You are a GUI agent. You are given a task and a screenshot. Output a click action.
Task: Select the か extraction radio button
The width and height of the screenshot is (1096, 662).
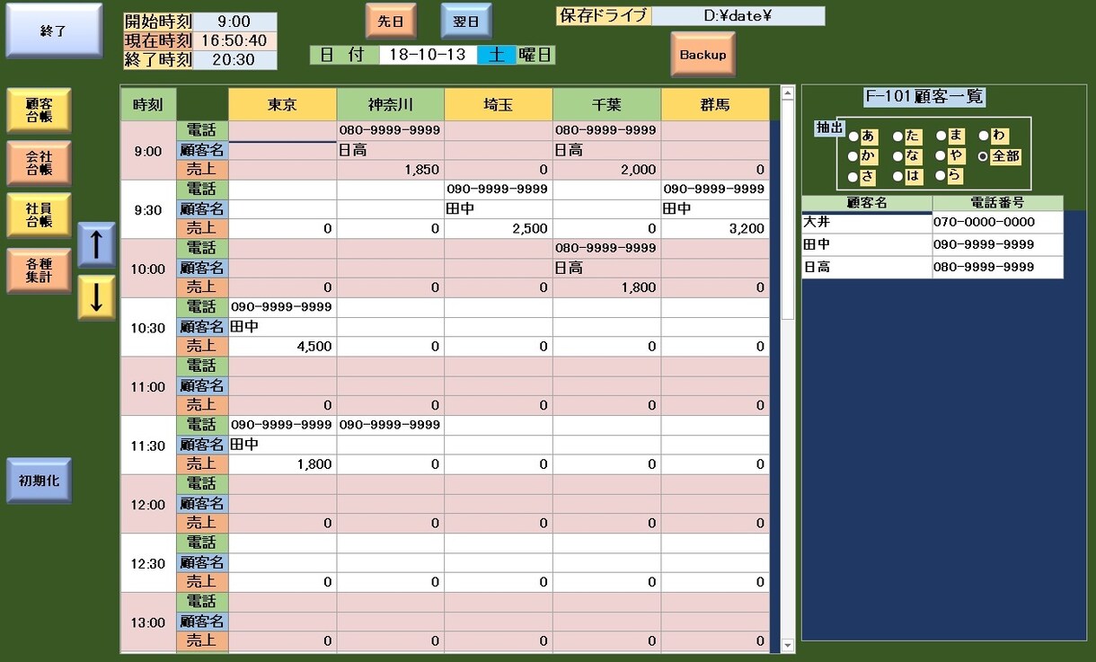853,156
